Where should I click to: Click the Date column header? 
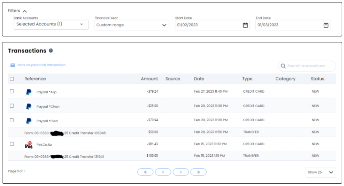click(x=199, y=79)
